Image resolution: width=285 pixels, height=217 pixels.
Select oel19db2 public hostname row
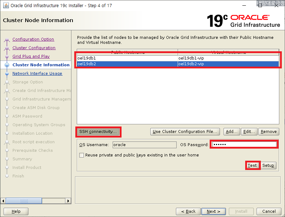127,64
